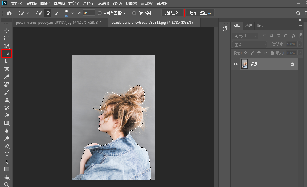Select the Pen tool

(7, 146)
